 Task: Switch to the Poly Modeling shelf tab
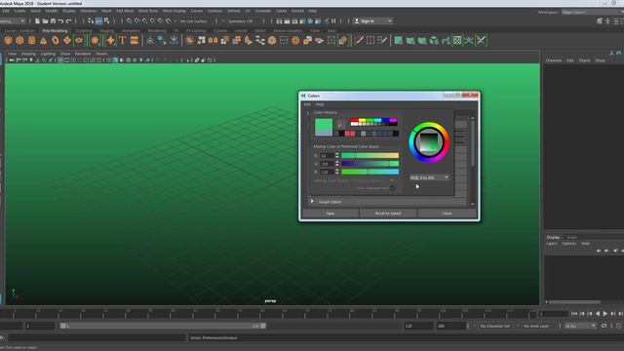click(x=55, y=30)
